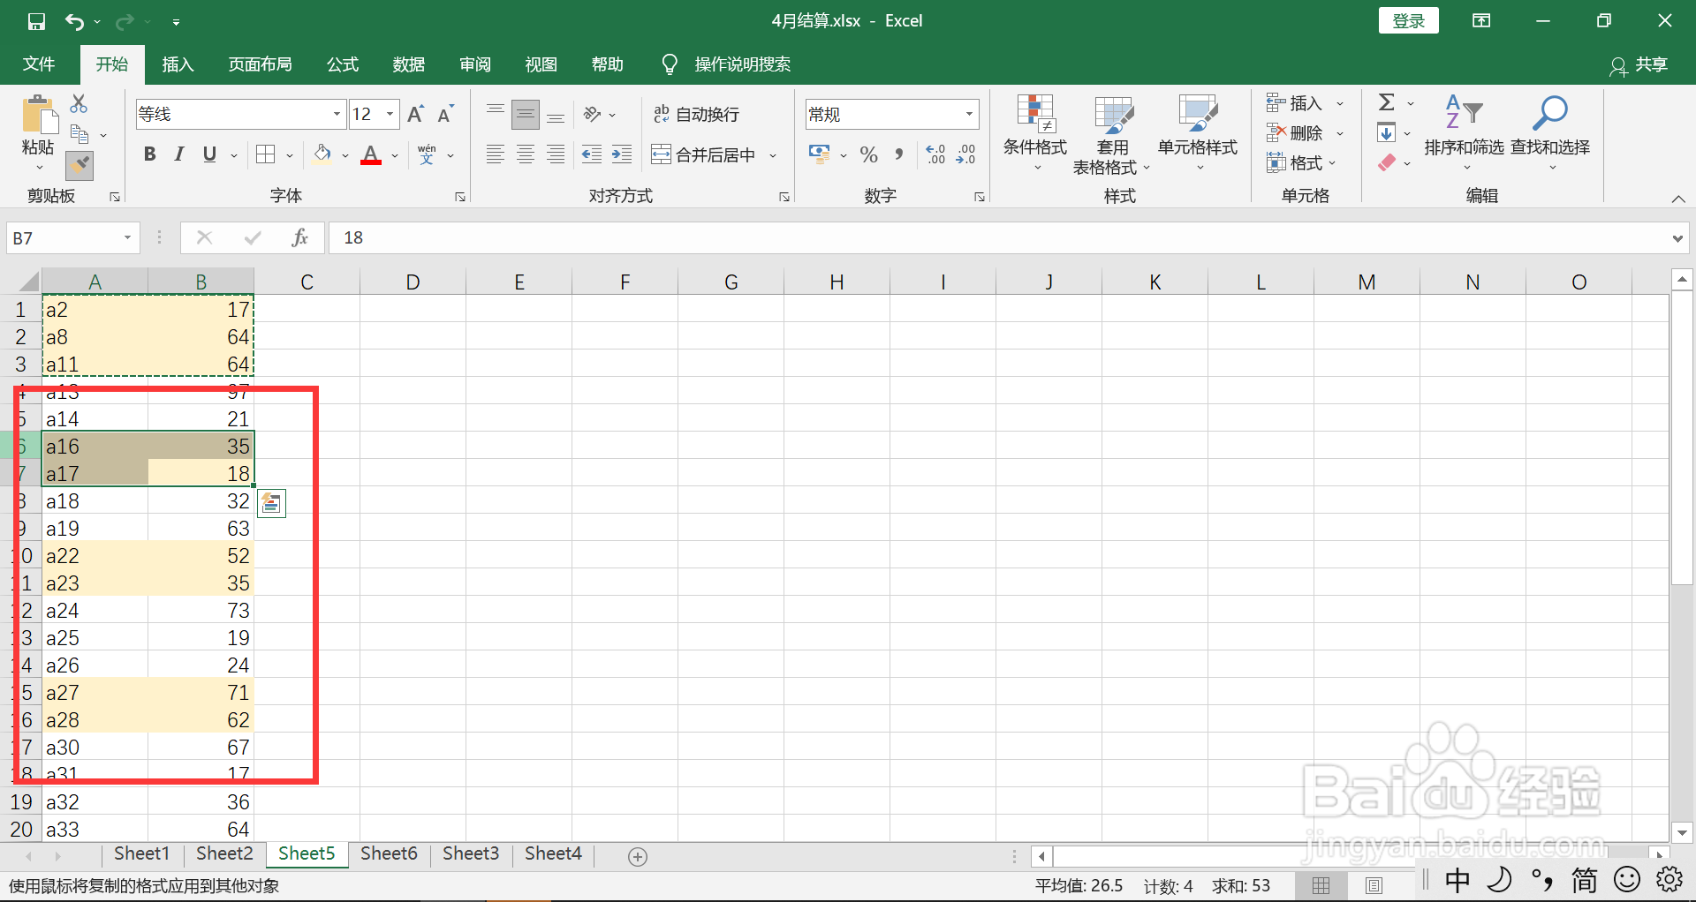Open 条件格式 conditional formatting
Screen dimensions: 1696x902
1035,132
